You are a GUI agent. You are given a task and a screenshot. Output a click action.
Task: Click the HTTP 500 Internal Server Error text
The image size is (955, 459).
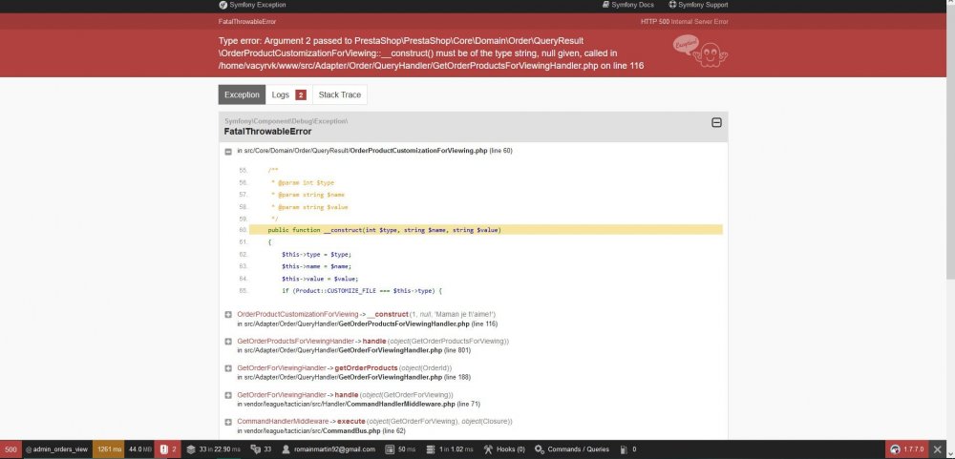coord(684,21)
